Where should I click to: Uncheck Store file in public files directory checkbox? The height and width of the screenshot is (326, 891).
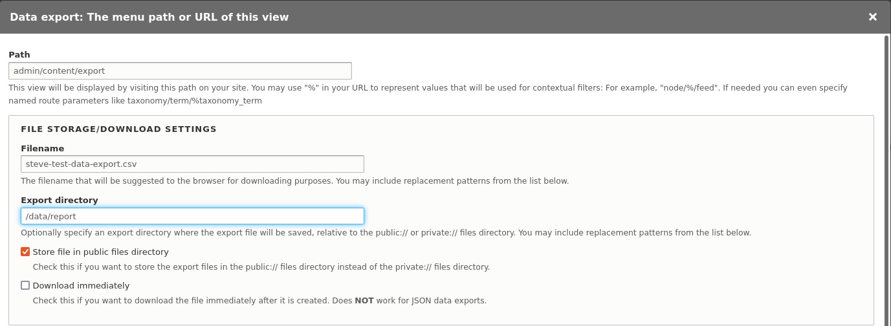[25, 252]
